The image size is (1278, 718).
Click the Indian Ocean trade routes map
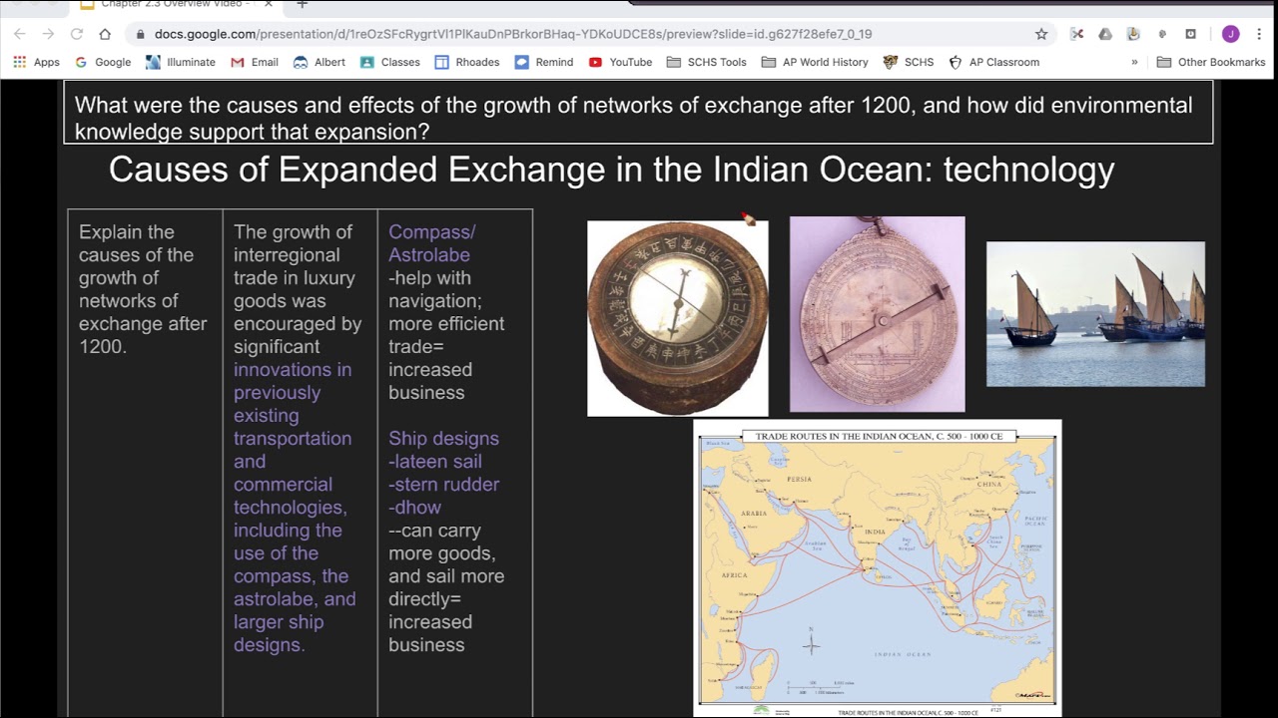[x=878, y=567]
